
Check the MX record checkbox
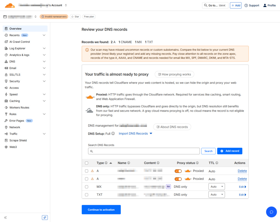coord(87,187)
